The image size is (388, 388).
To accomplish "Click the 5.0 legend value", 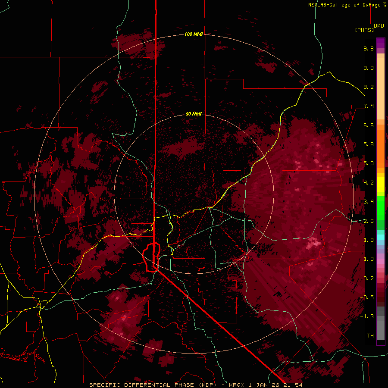I will [369, 163].
